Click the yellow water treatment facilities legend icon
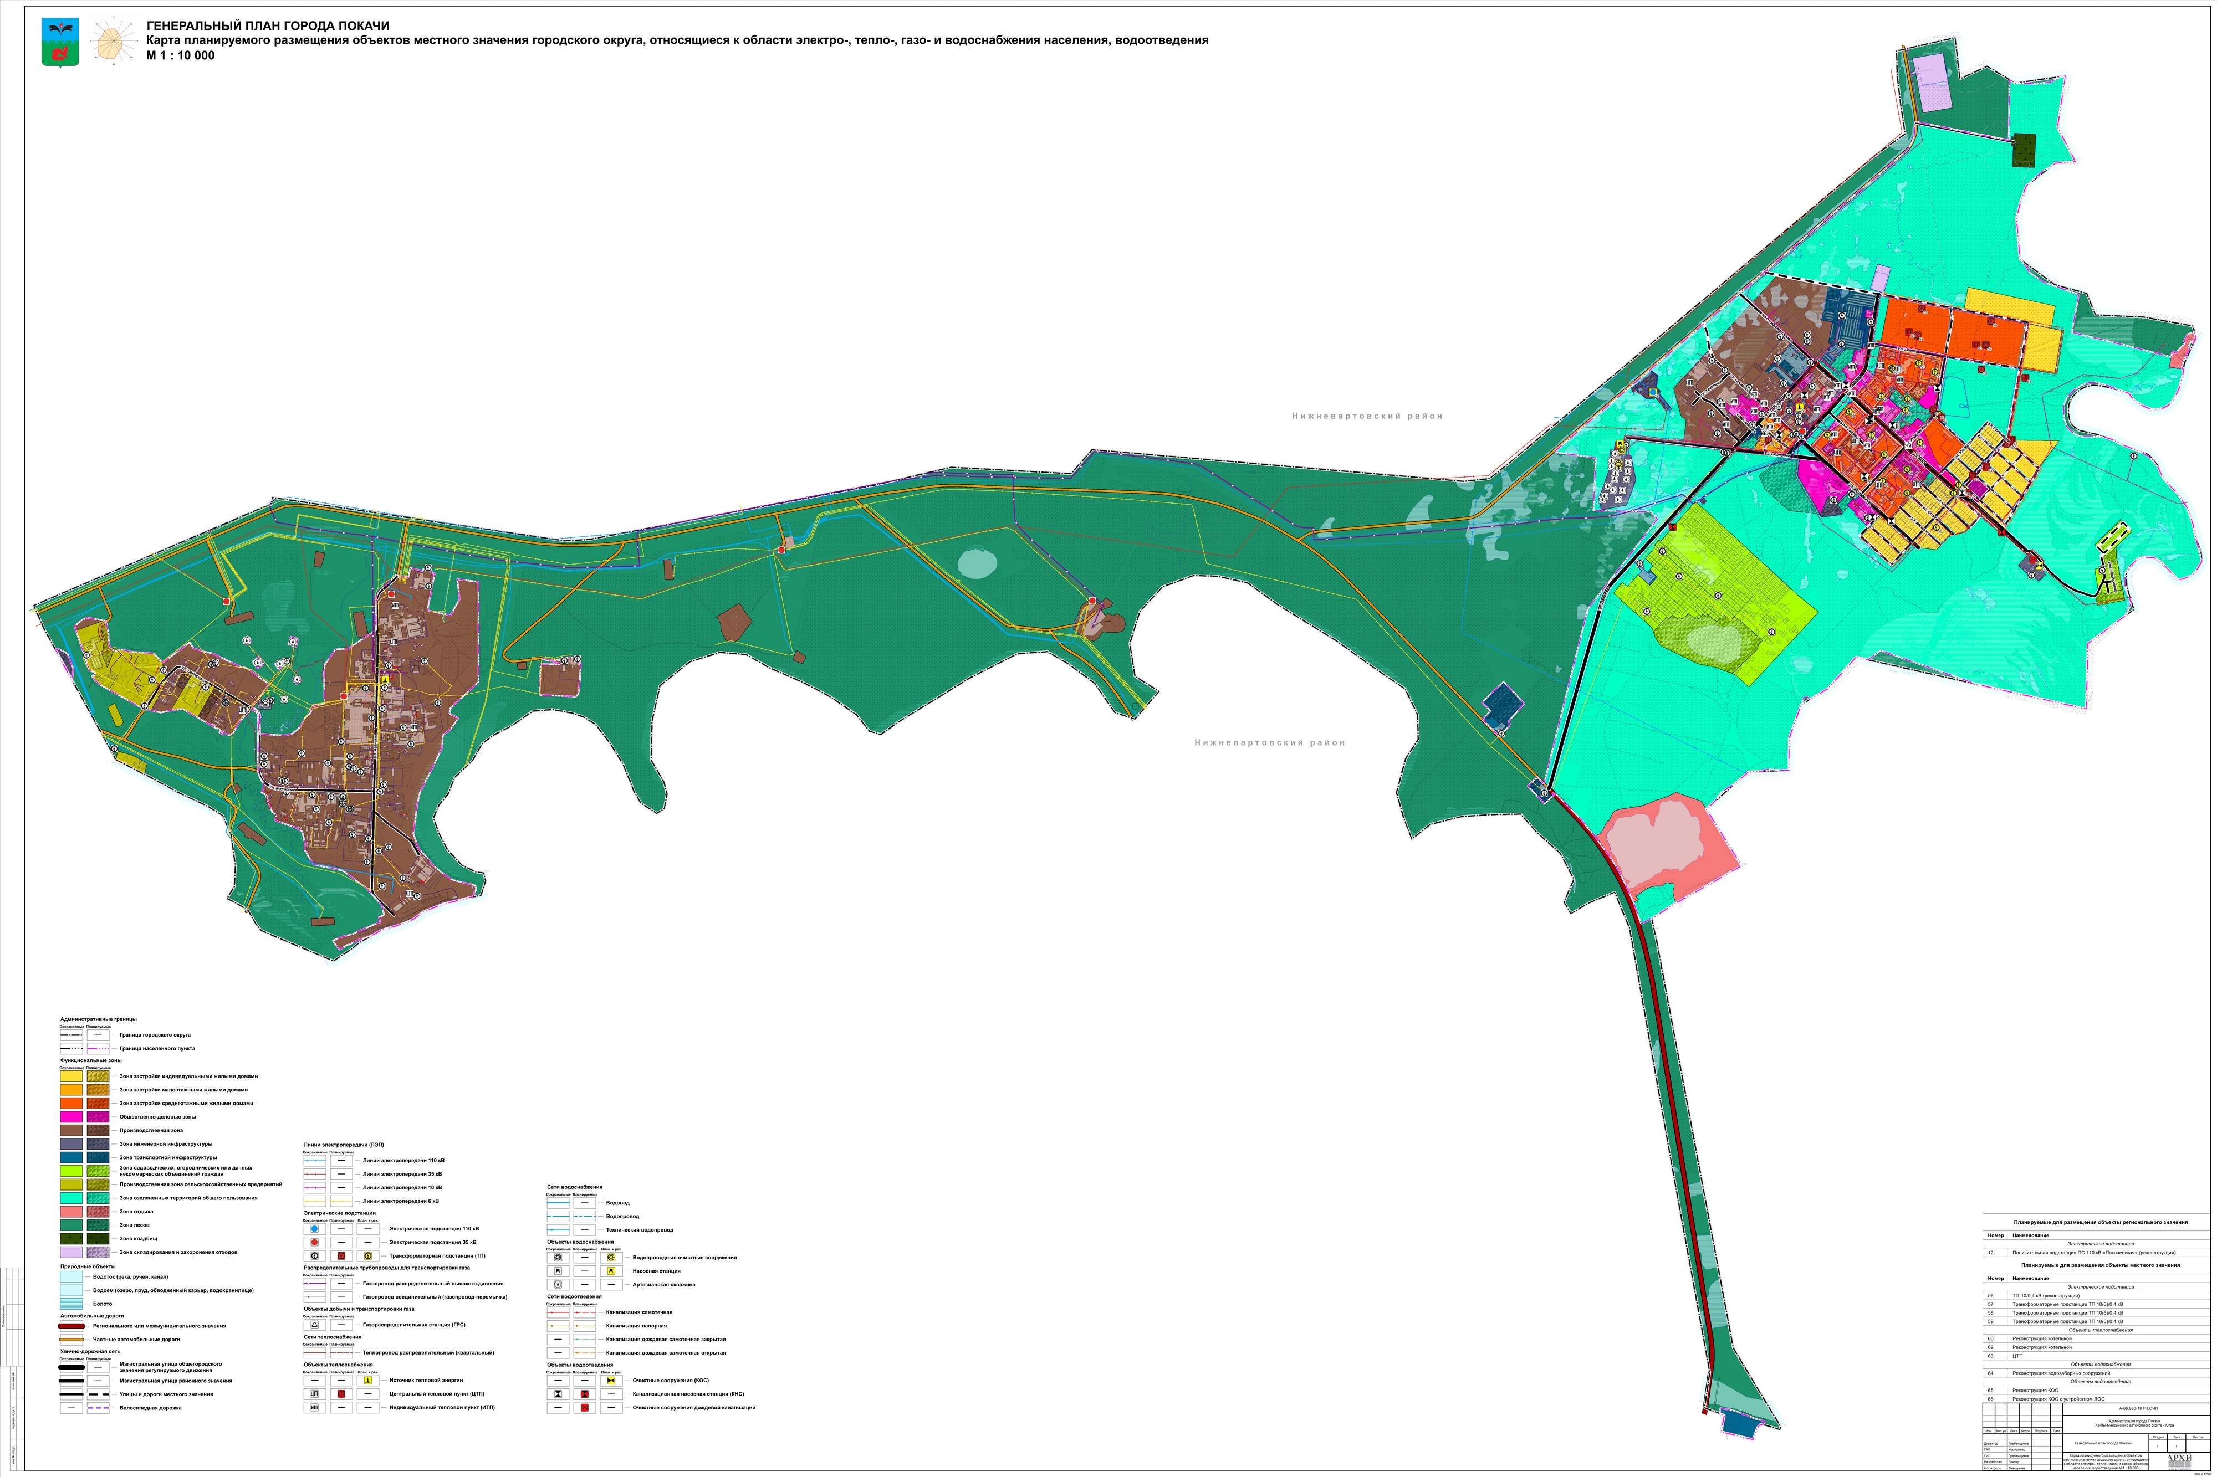The width and height of the screenshot is (2217, 1477). [x=611, y=1258]
